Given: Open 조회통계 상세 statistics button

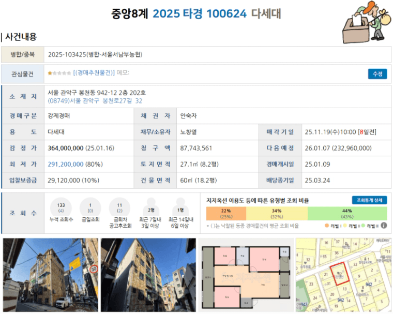Looking at the screenshot, I should pos(369,200).
